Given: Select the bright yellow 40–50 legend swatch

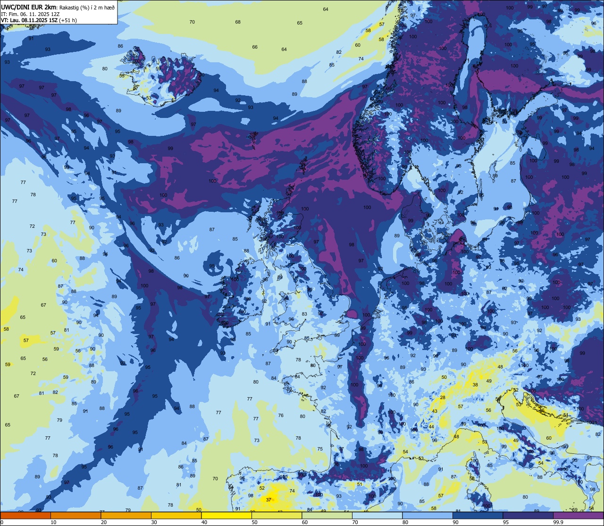Looking at the screenshot, I should click(x=226, y=515).
